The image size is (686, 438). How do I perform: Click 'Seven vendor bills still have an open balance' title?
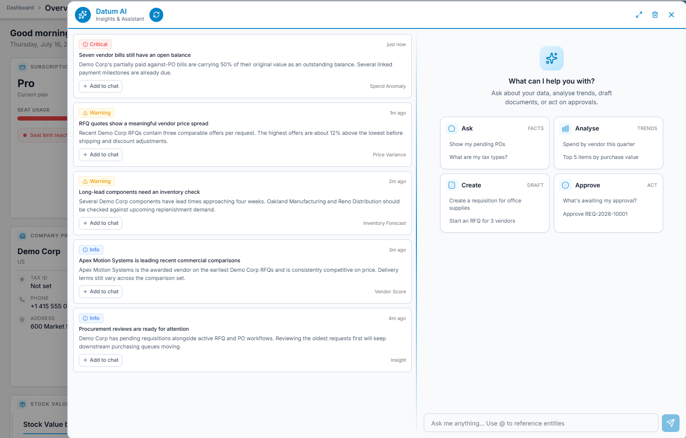(x=135, y=55)
